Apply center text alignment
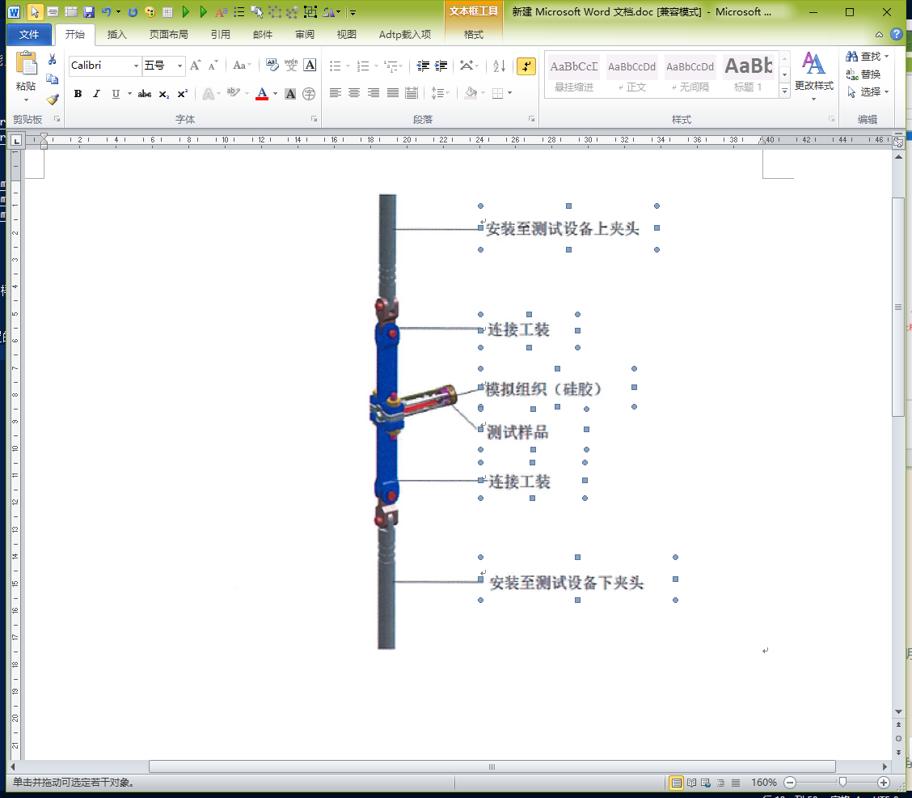Screen dimensions: 912x798 tap(354, 94)
